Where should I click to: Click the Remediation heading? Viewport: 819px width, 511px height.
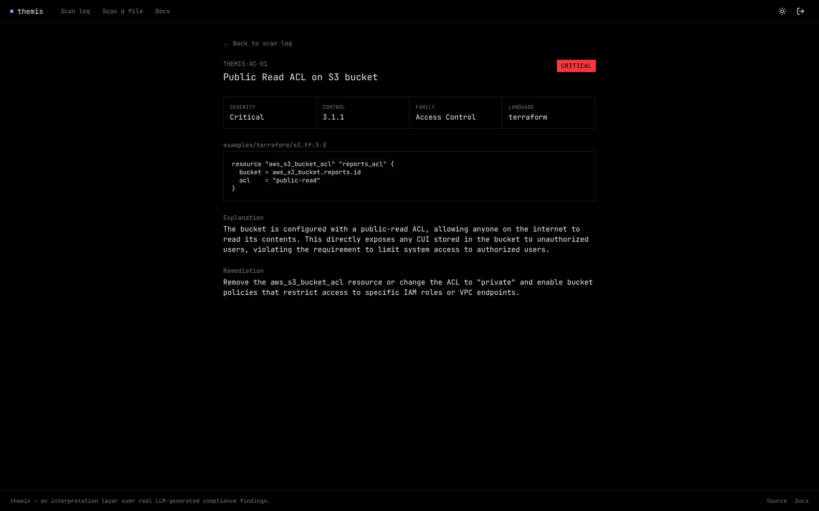243,271
